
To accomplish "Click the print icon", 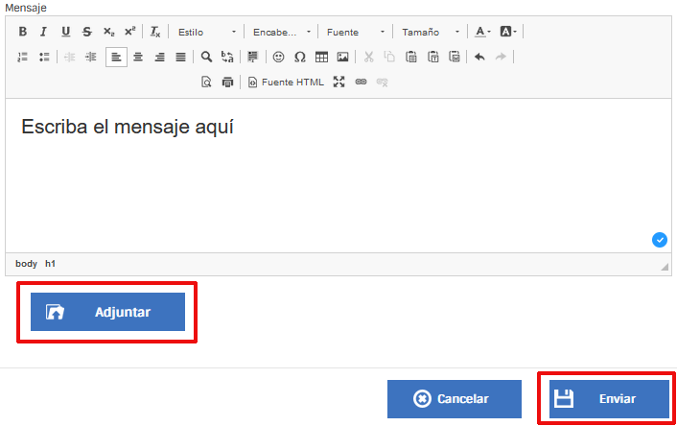I will pos(227,82).
